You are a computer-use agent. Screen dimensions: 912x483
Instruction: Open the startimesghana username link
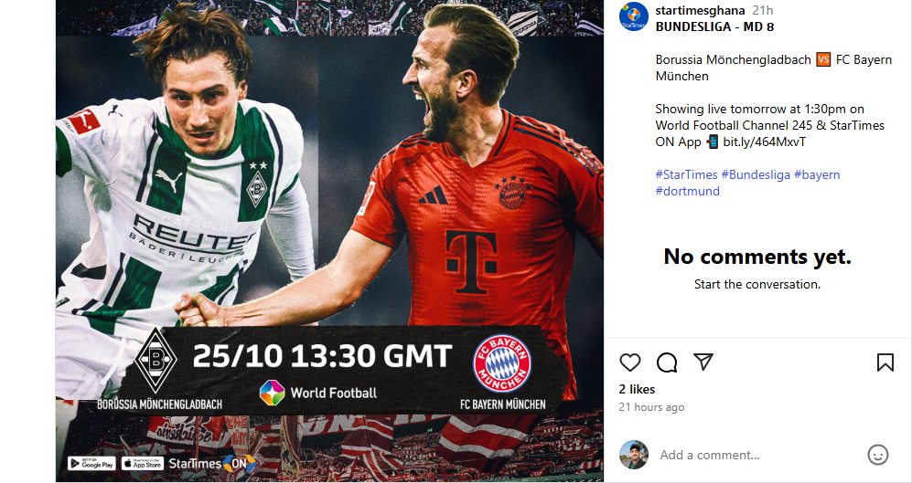pyautogui.click(x=700, y=10)
